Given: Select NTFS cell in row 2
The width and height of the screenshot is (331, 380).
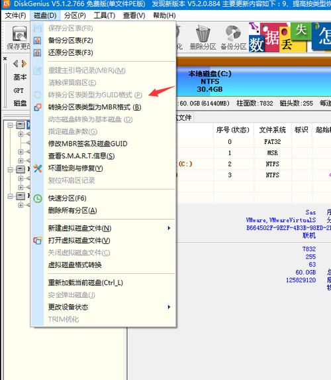Looking at the screenshot, I should point(273,164).
